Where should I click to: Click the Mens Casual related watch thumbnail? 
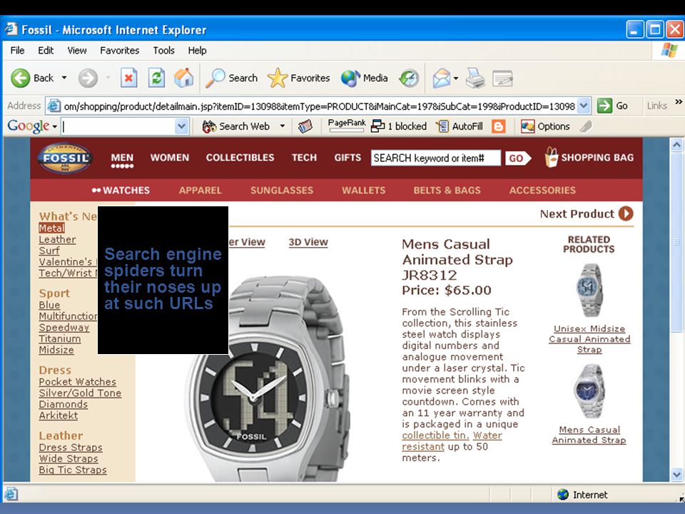click(589, 392)
